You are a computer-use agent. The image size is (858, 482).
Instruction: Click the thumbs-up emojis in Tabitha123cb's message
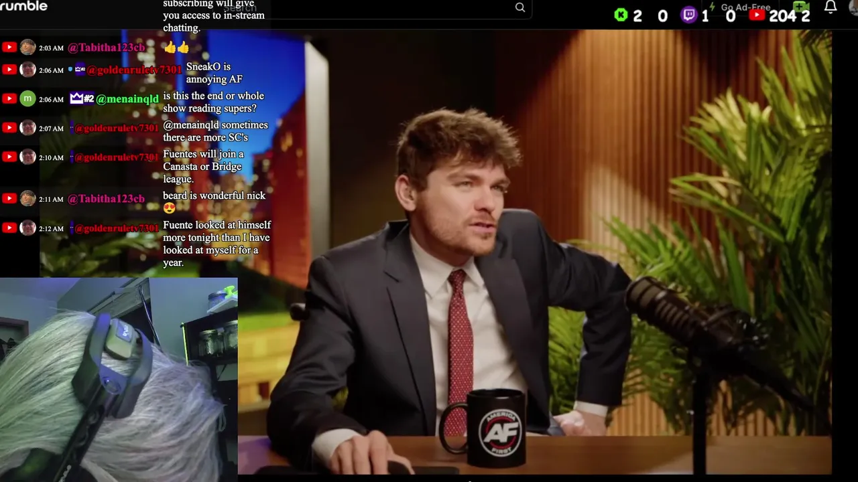(176, 48)
